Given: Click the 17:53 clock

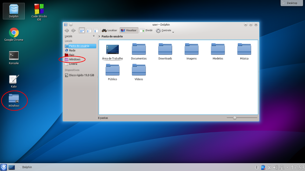Looking at the screenshot, I should coord(298,167).
